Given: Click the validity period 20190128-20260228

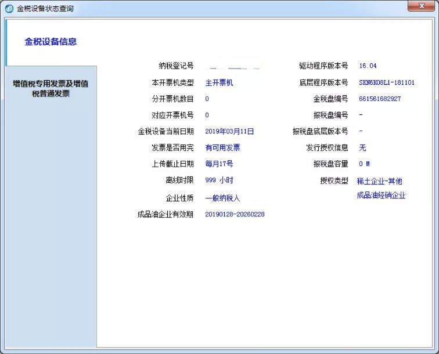Looking at the screenshot, I should 235,215.
